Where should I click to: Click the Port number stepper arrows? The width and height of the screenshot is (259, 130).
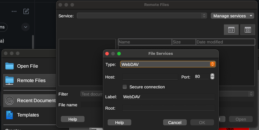tap(212, 77)
